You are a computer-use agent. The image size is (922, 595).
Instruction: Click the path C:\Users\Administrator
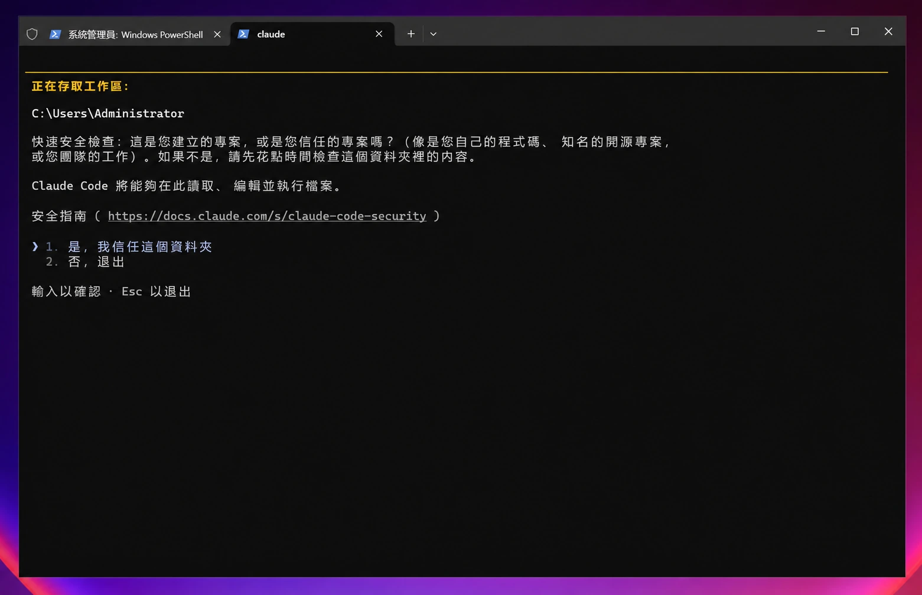point(108,113)
